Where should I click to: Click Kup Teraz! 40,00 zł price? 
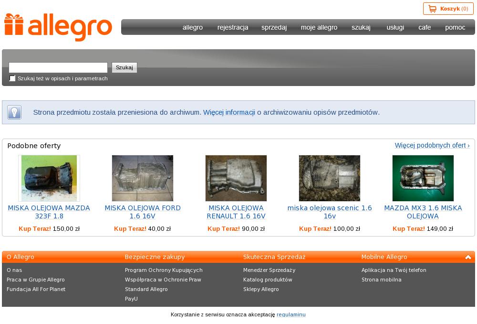click(x=142, y=228)
